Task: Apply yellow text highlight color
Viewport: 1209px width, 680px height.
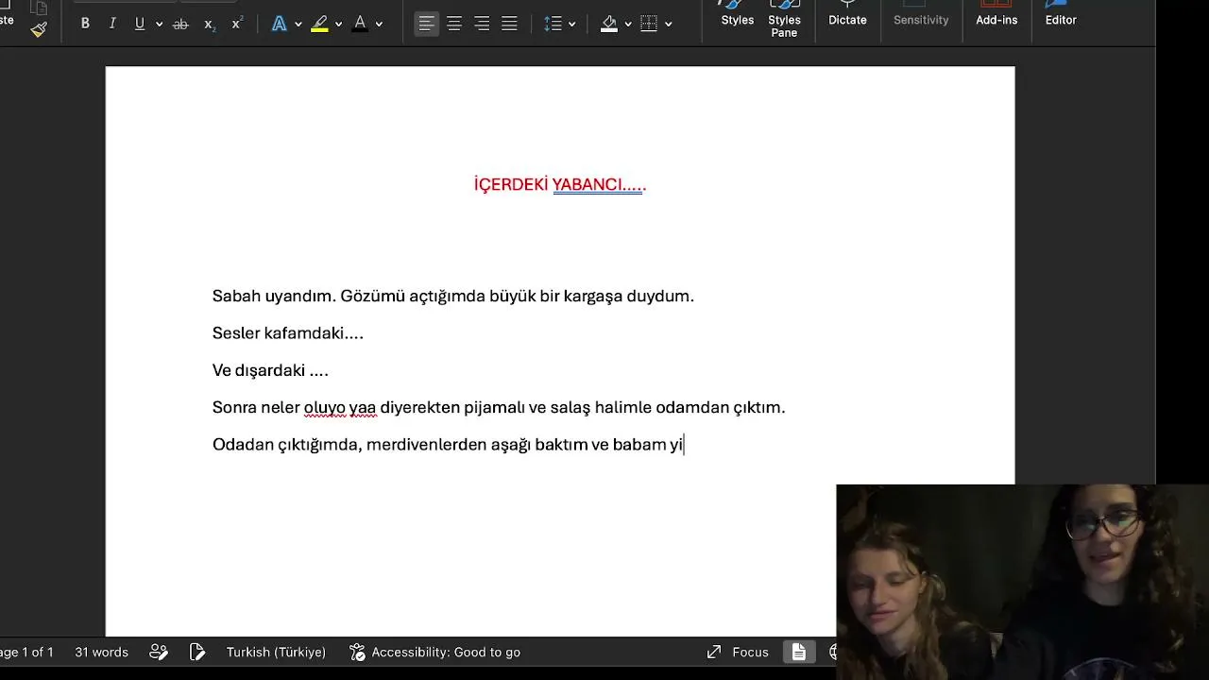Action: 319,24
